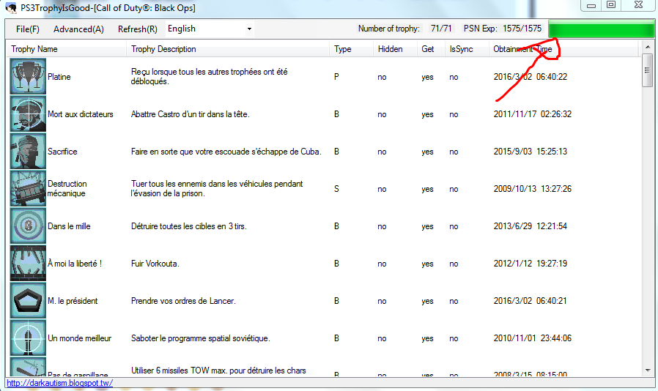
Task: Open the darkautism.blogspot.tw link
Action: click(59, 383)
